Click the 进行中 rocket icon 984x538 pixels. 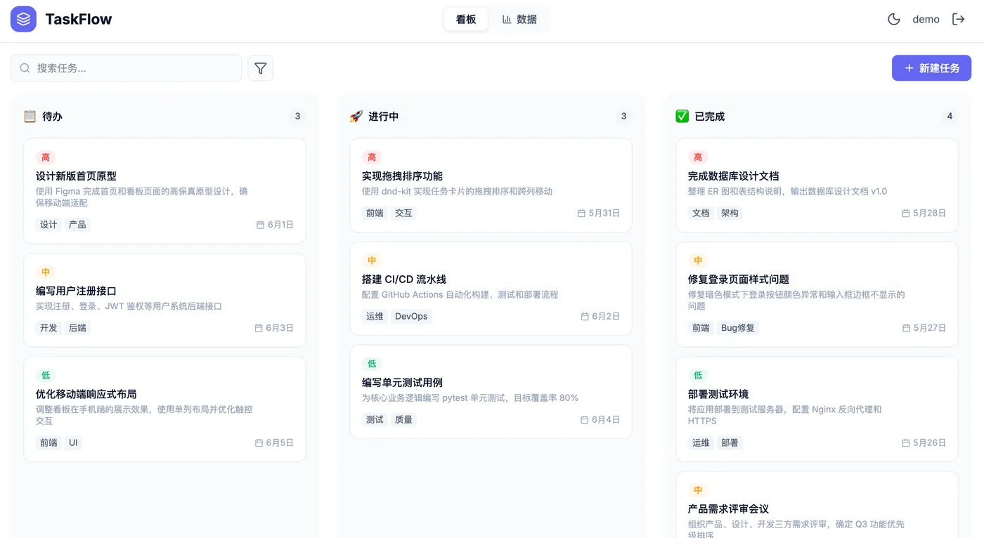pos(356,116)
